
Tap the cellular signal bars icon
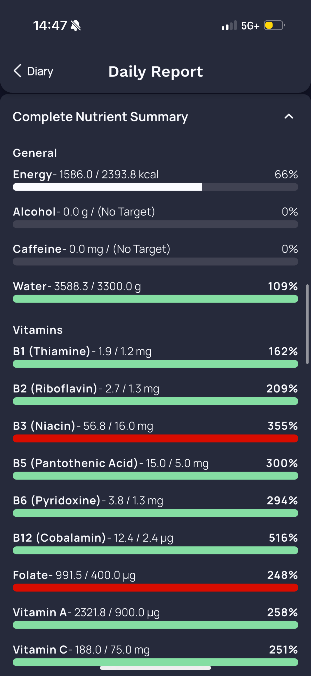(x=229, y=26)
